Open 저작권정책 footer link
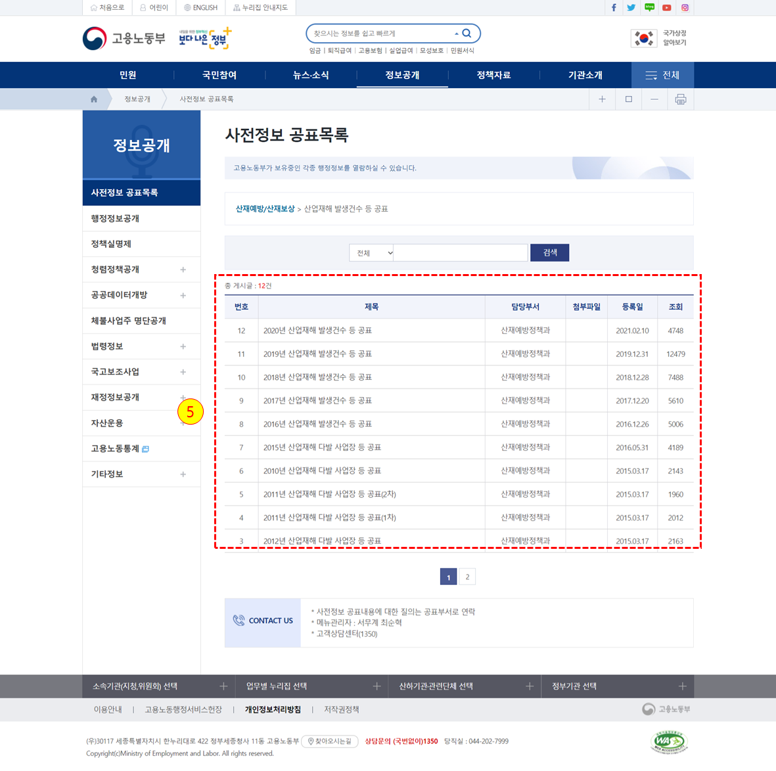 click(x=342, y=710)
